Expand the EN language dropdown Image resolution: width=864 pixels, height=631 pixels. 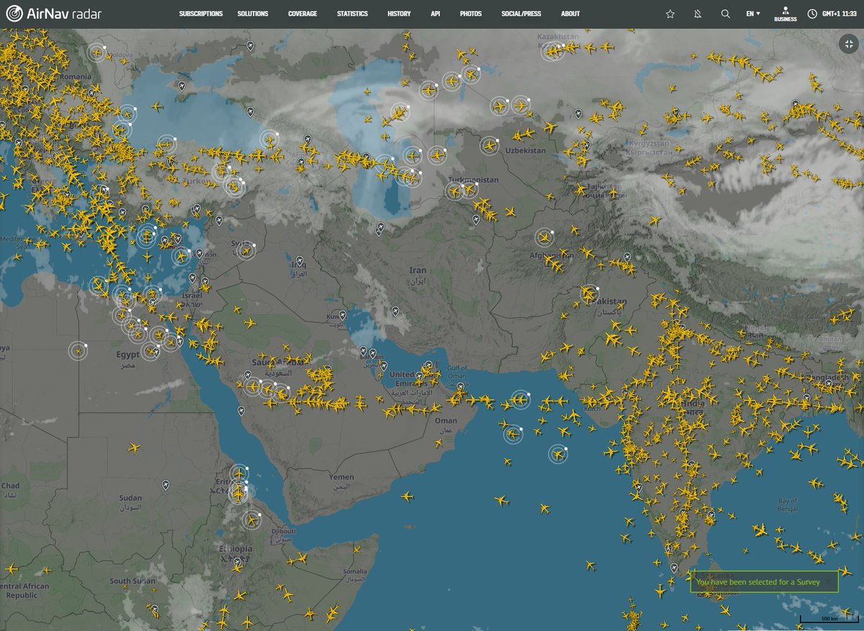(753, 14)
